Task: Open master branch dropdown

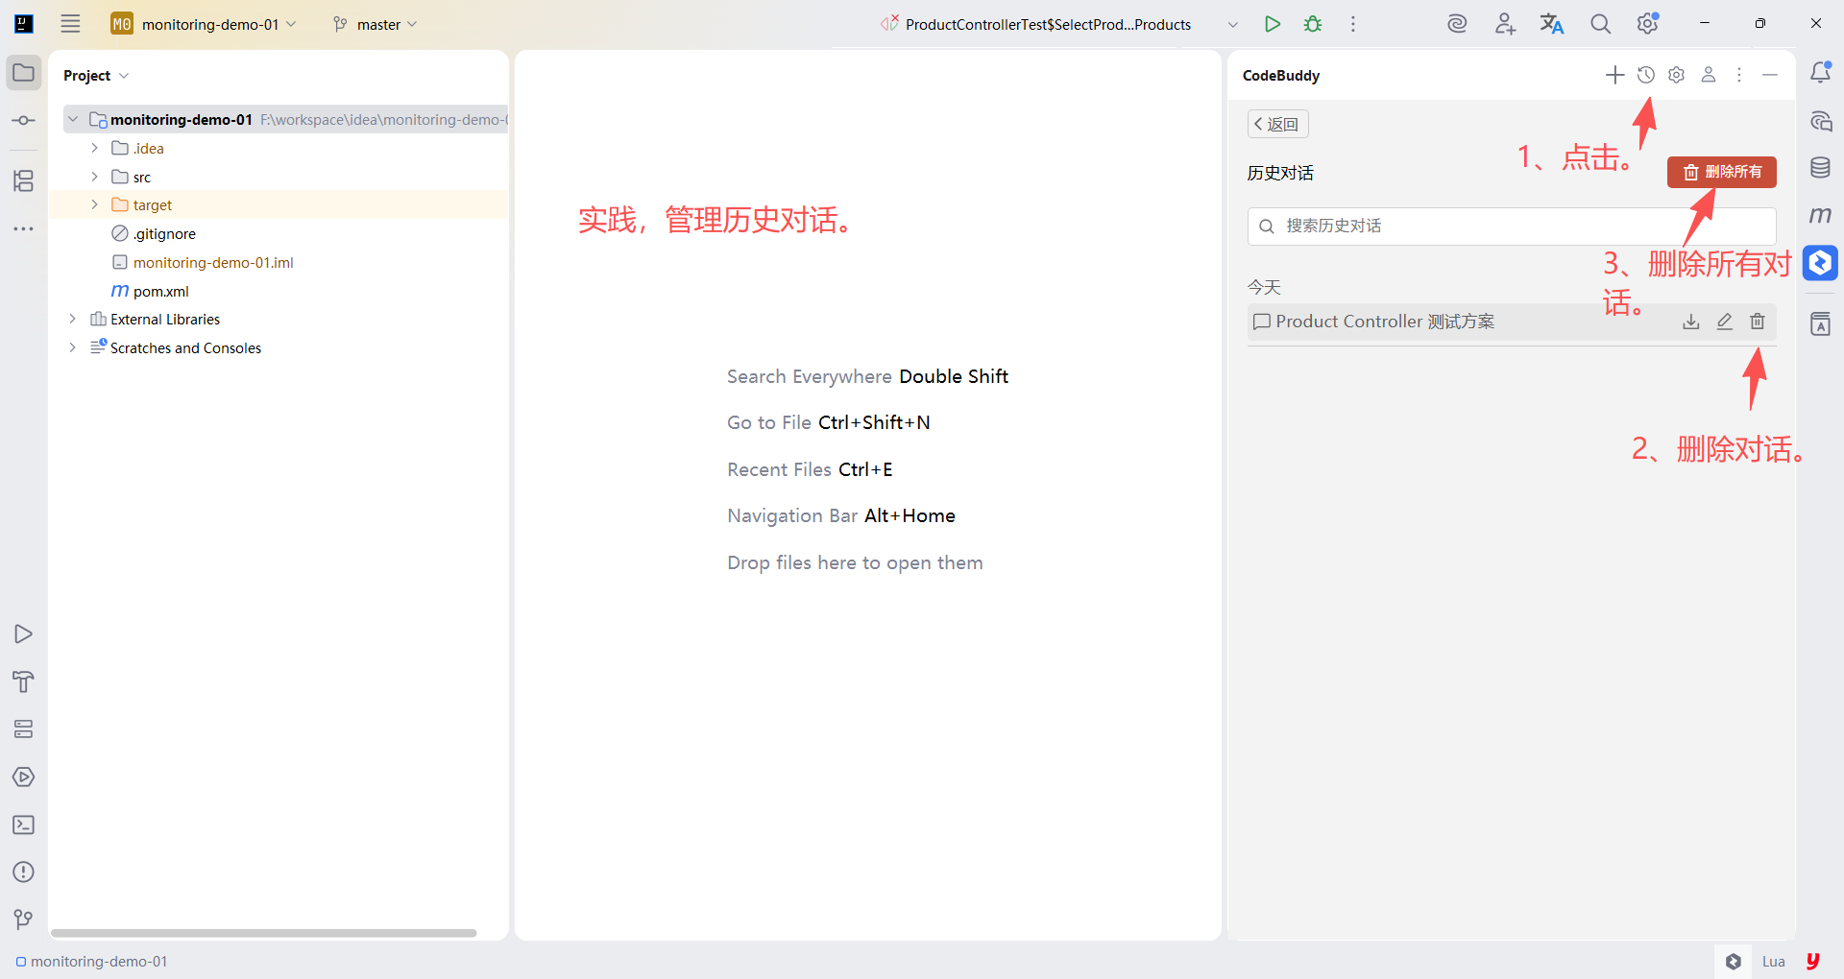Action: (x=376, y=24)
